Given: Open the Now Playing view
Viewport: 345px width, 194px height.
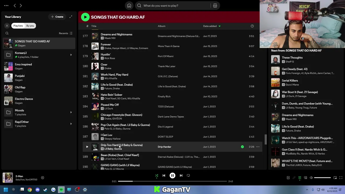Looking at the screenshot, I should 288,178.
